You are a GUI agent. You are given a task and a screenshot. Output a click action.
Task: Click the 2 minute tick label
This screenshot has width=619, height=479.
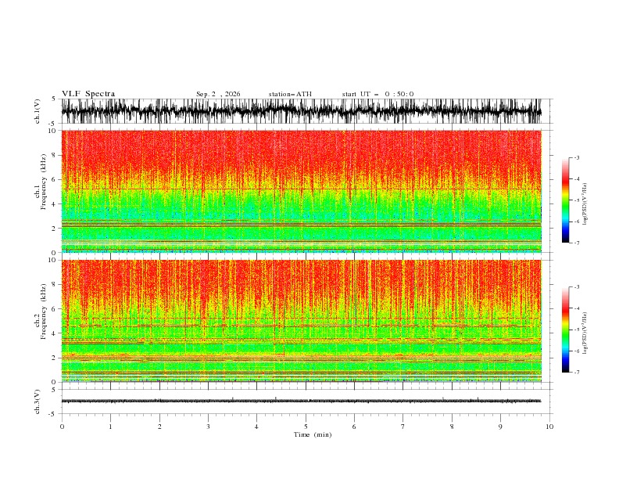pos(159,427)
